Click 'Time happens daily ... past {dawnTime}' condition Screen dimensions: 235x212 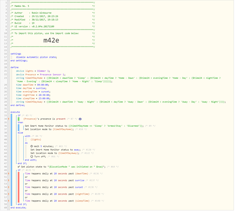tap(57, 174)
